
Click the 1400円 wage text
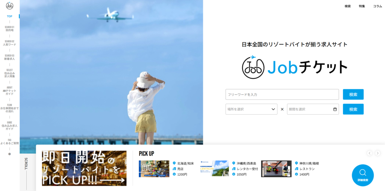(x=304, y=174)
